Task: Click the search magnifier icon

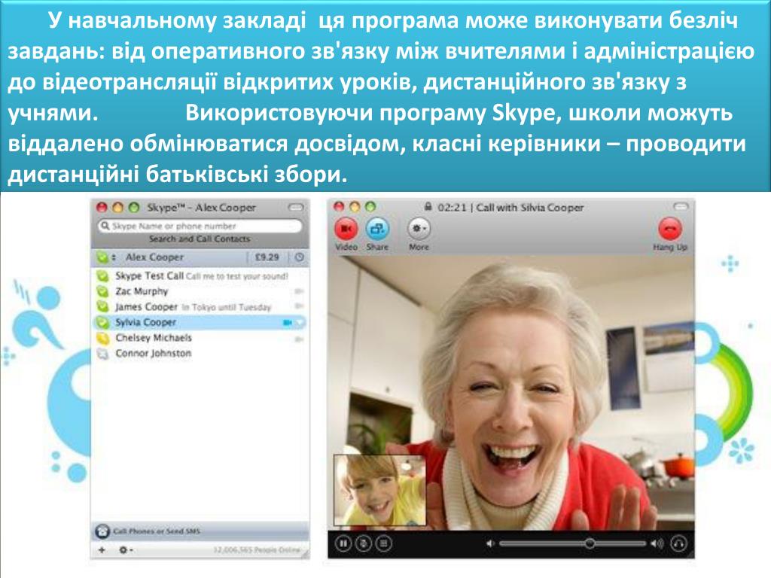Action: pos(105,226)
